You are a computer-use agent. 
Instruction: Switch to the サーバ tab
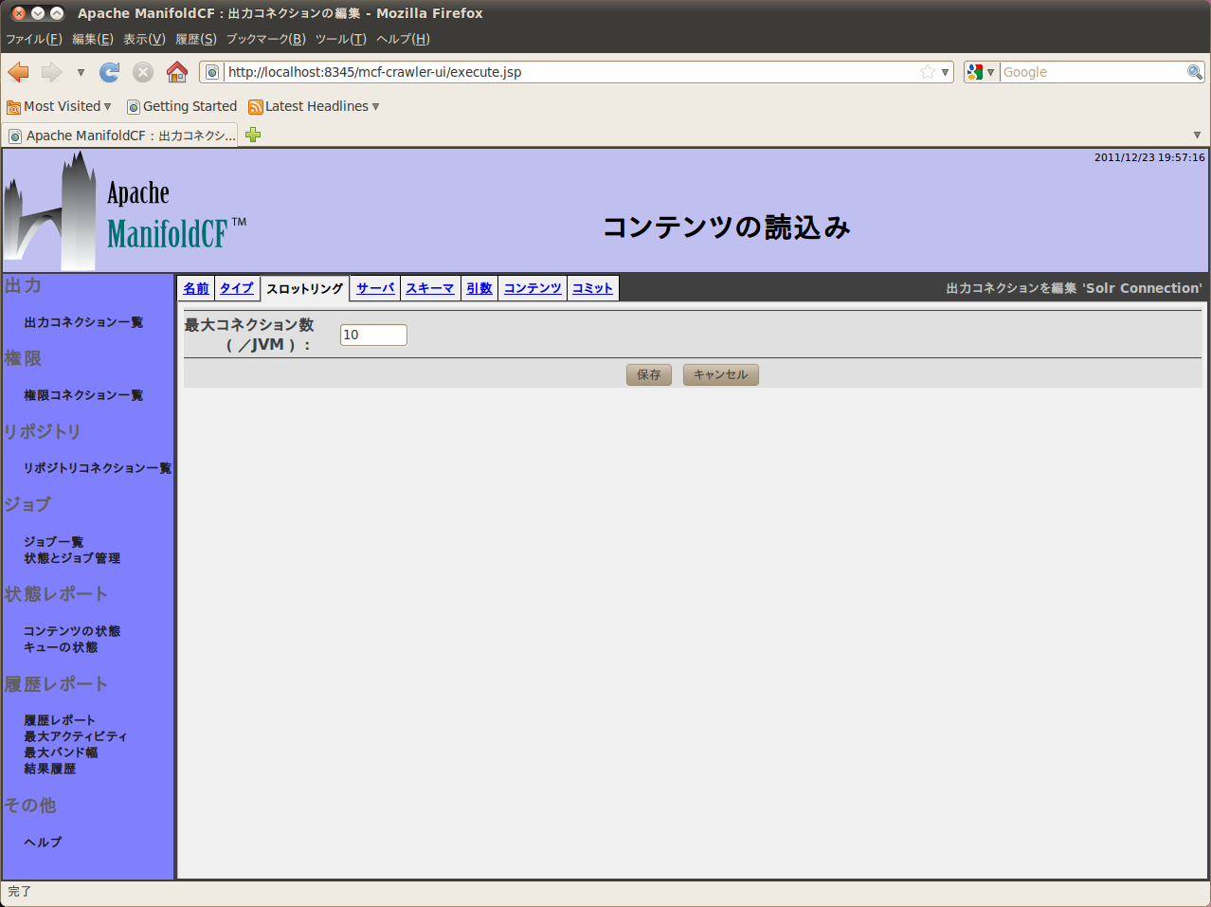coord(375,288)
